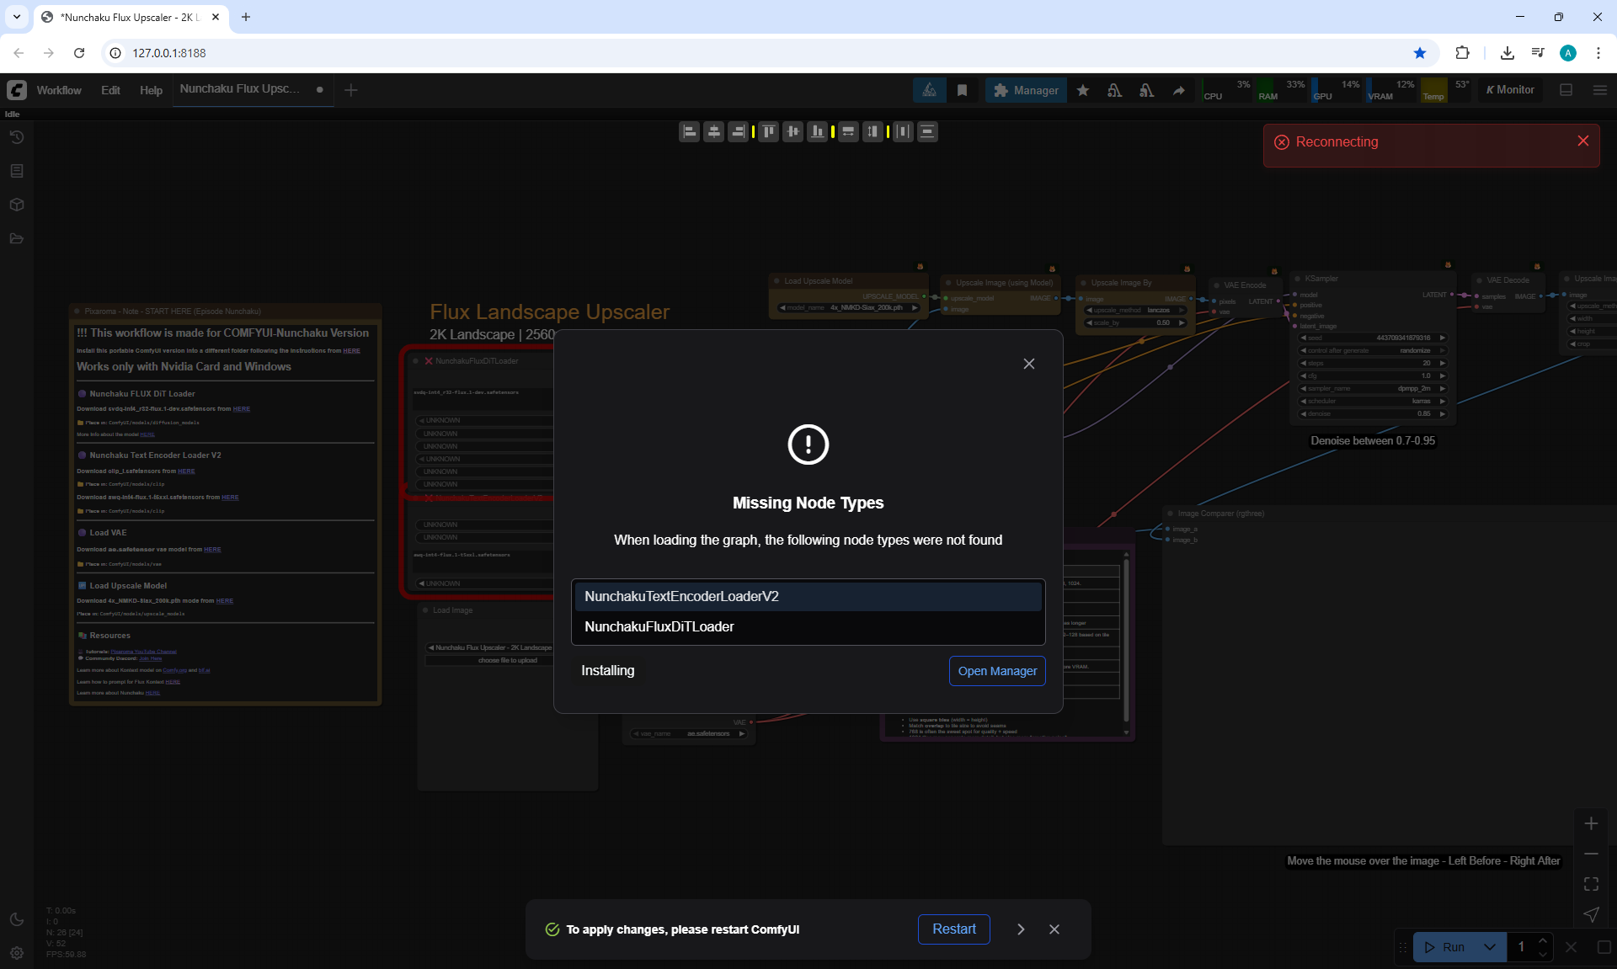Open the model library cube icon
The image size is (1617, 969).
(x=16, y=205)
